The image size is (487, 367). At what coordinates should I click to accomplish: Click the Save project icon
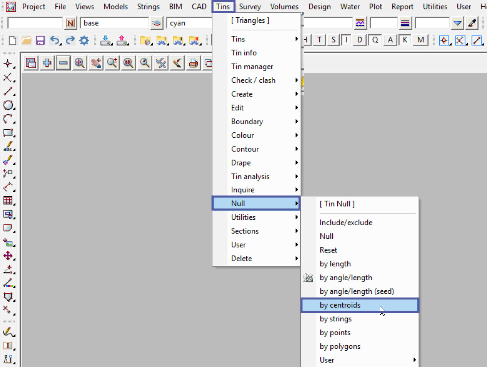click(40, 41)
